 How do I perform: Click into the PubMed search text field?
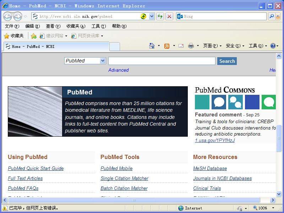(162, 61)
